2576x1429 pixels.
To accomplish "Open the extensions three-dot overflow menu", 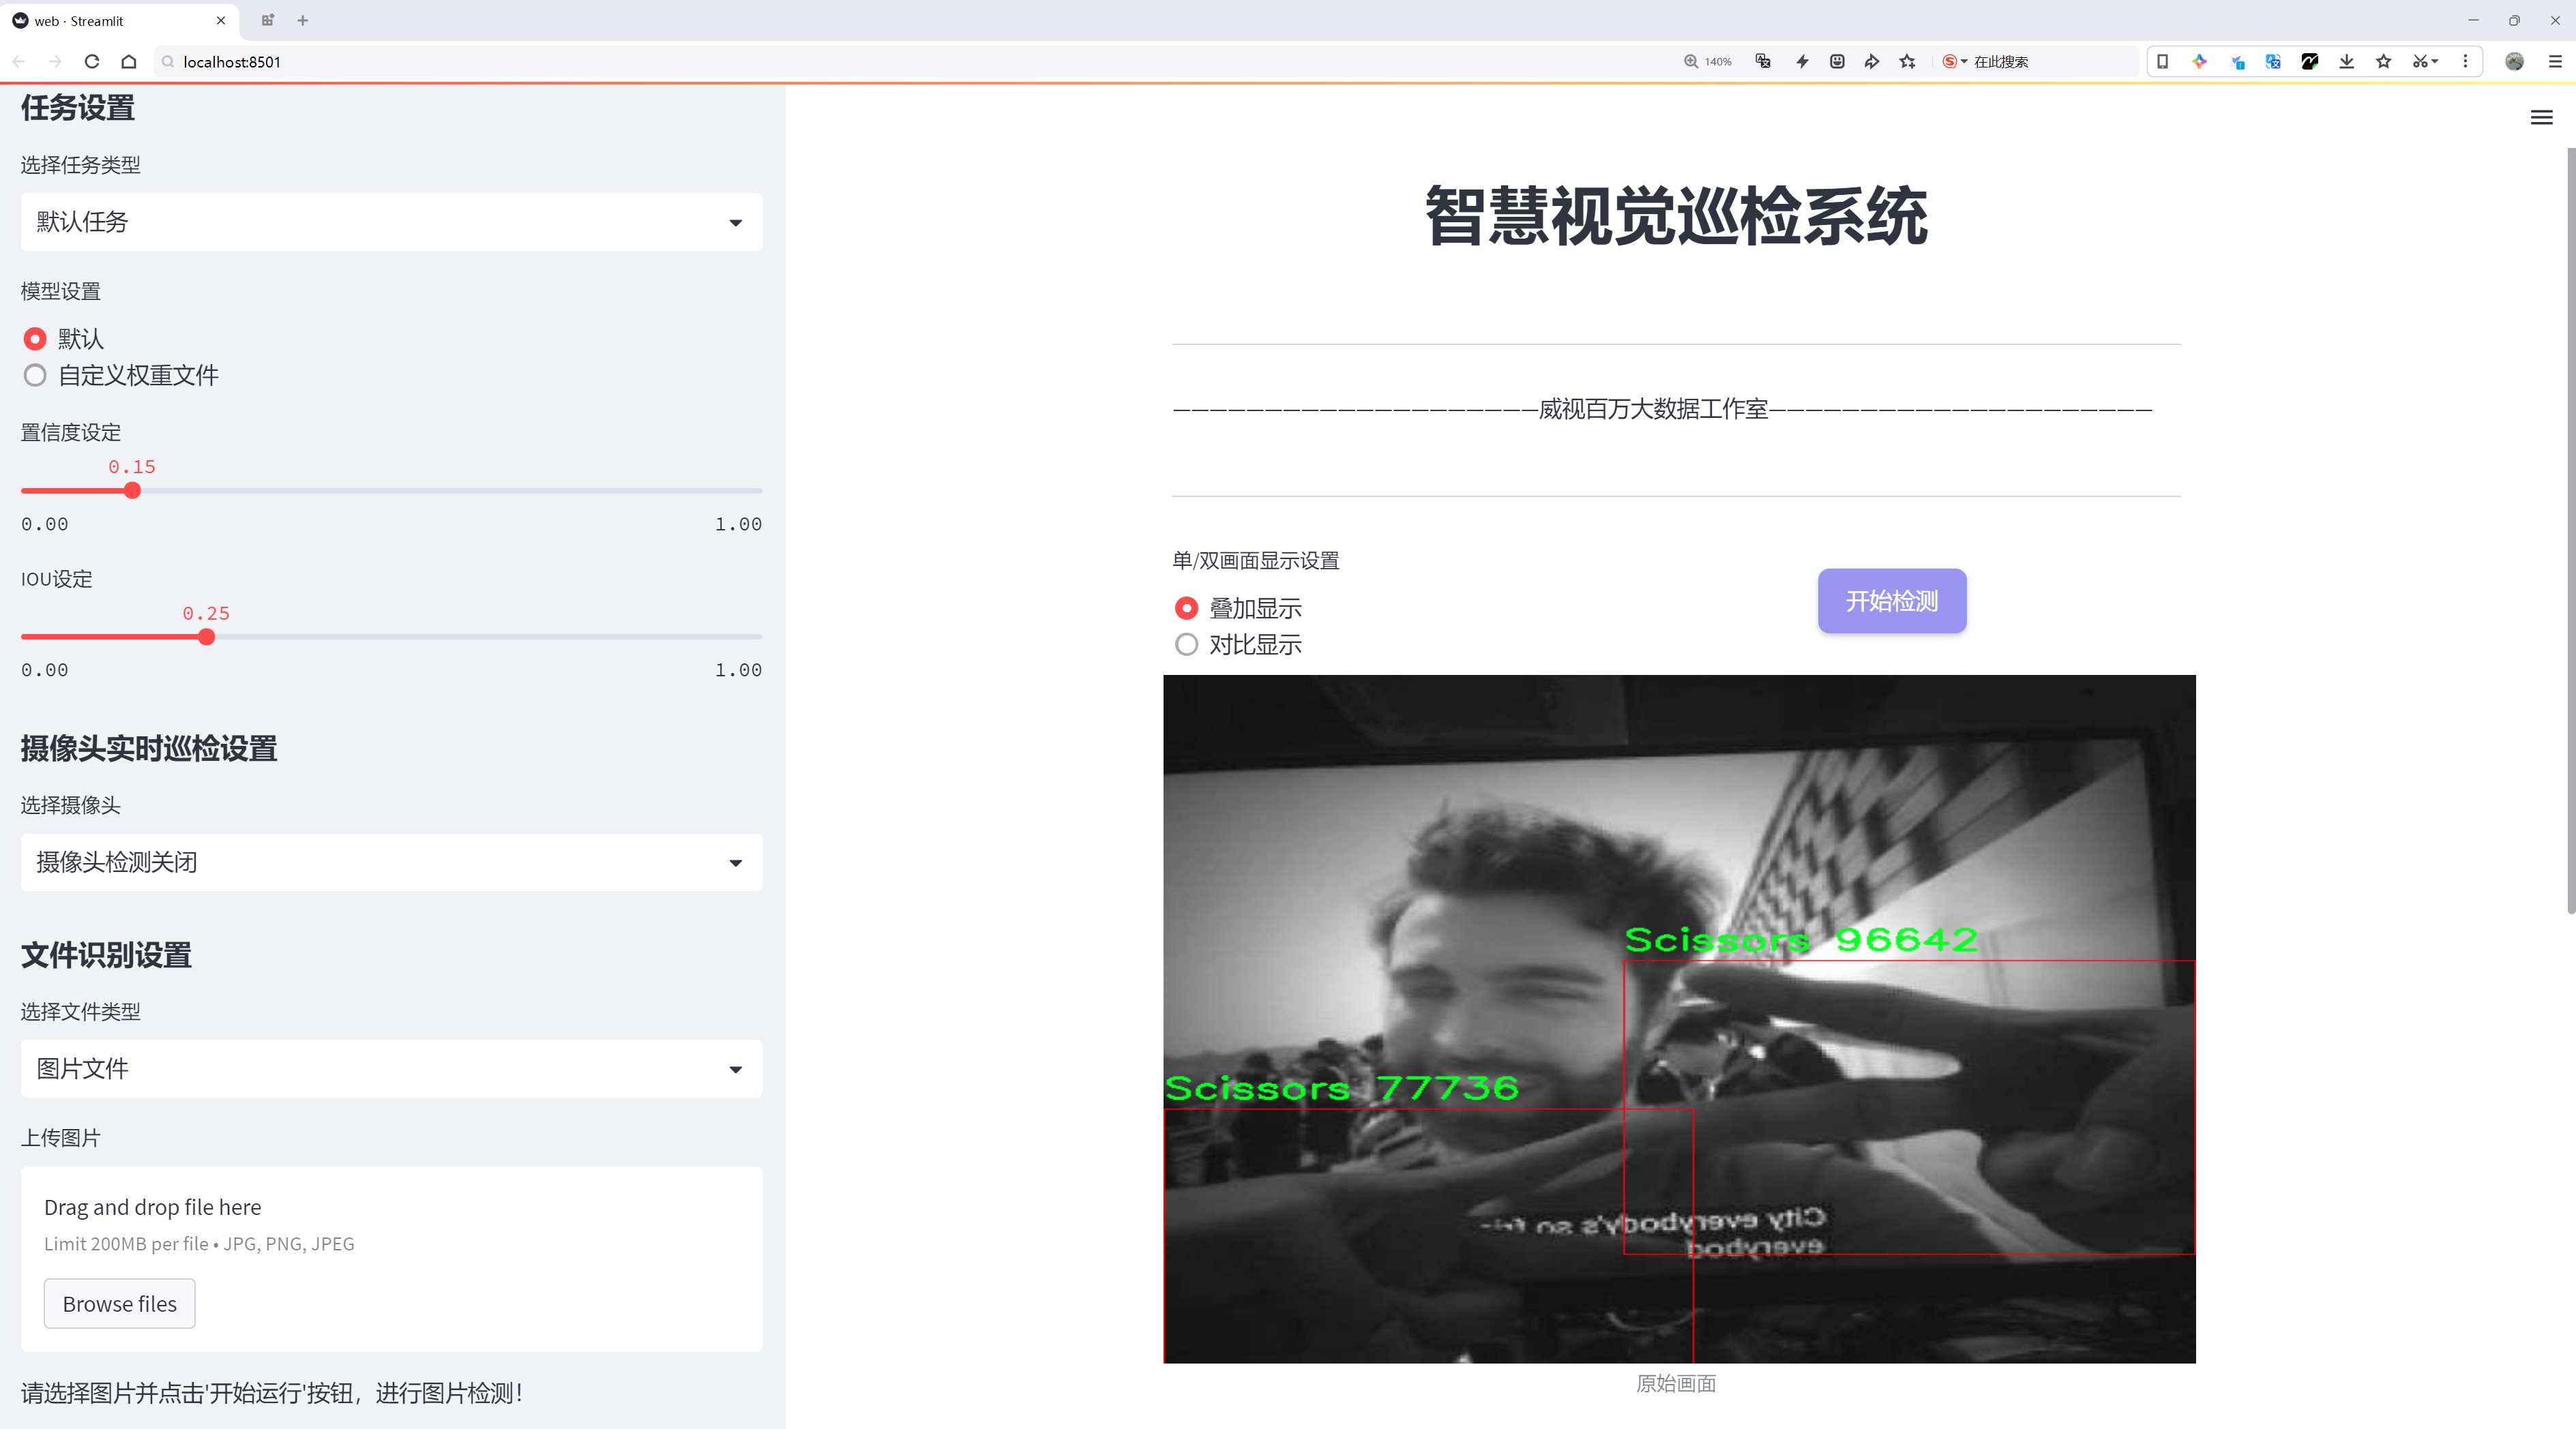I will click(2465, 62).
